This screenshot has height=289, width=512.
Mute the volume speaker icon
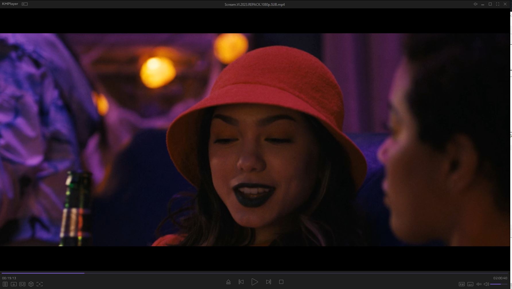[486, 284]
